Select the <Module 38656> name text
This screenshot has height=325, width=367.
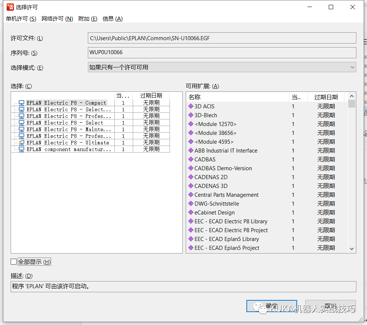click(x=215, y=133)
